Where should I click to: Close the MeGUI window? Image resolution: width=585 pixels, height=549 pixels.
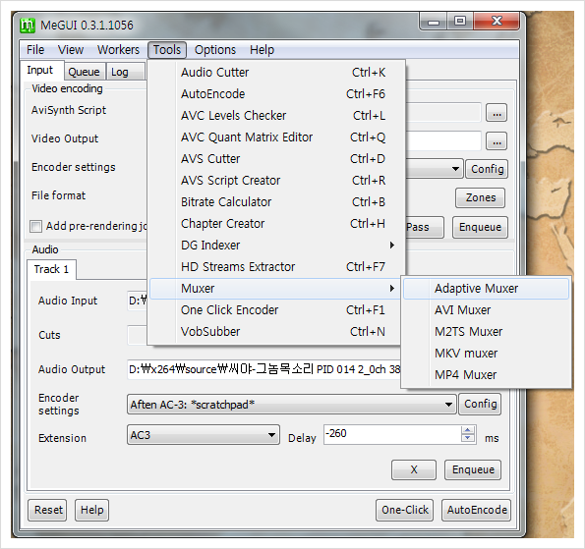click(497, 21)
